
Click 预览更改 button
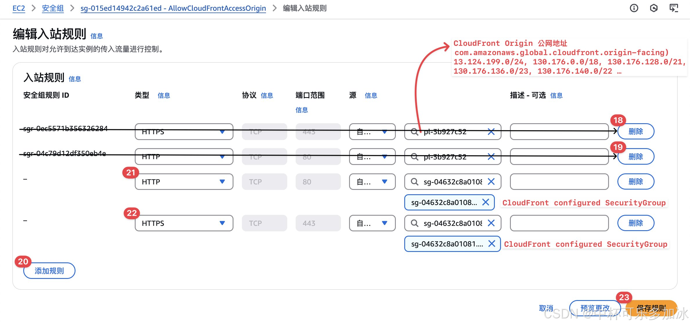[x=595, y=308]
